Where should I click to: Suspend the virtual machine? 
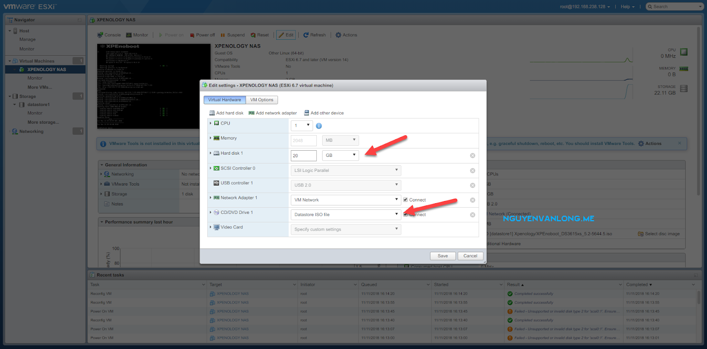[x=232, y=35]
